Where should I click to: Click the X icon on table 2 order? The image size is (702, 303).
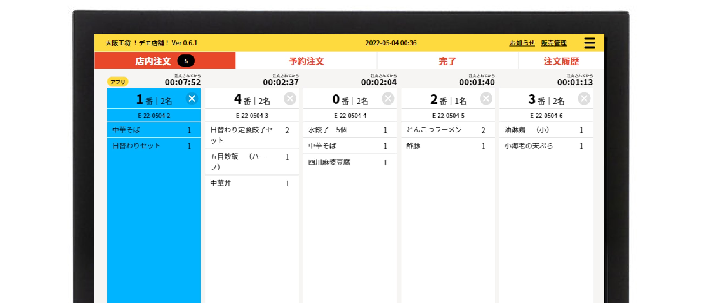pyautogui.click(x=486, y=98)
